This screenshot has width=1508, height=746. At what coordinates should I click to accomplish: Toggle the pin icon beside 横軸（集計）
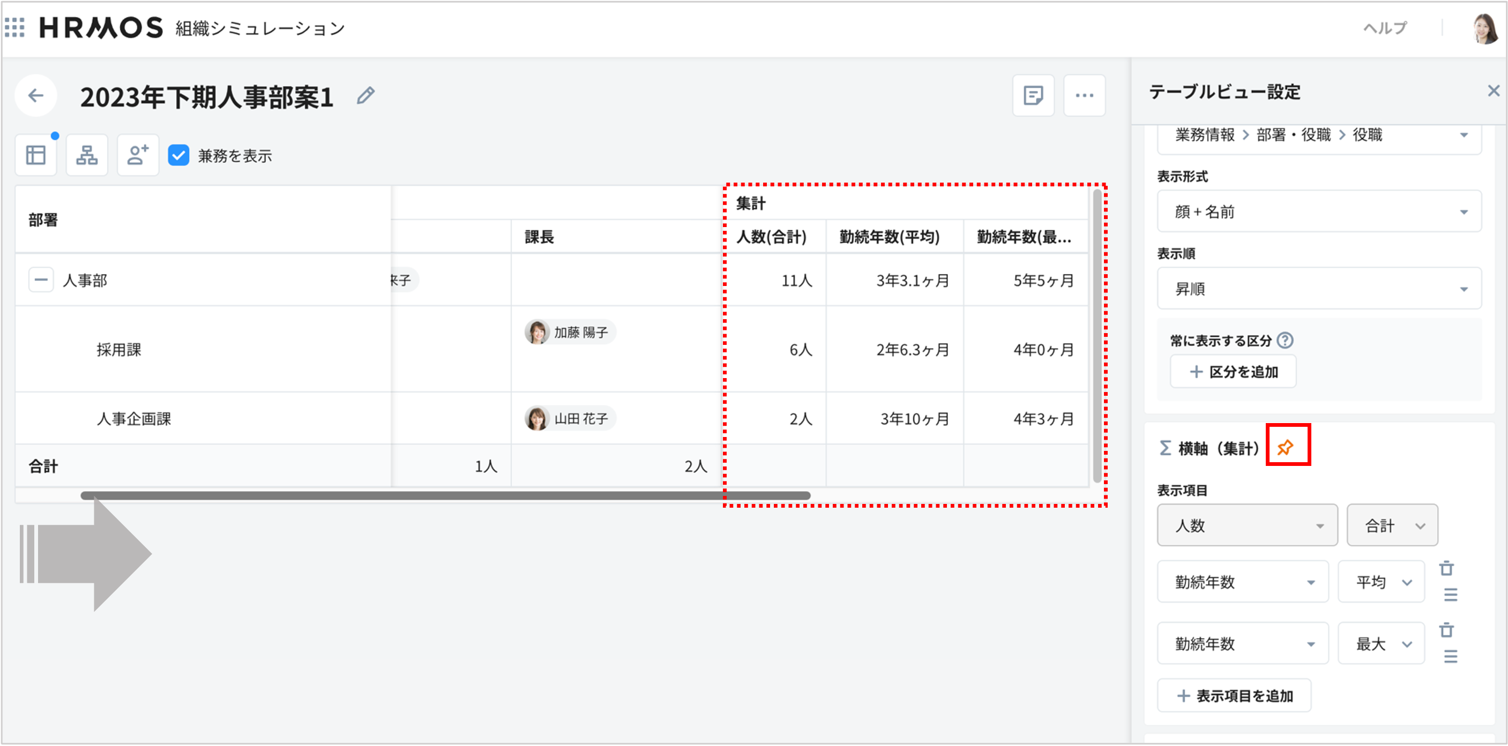point(1286,448)
